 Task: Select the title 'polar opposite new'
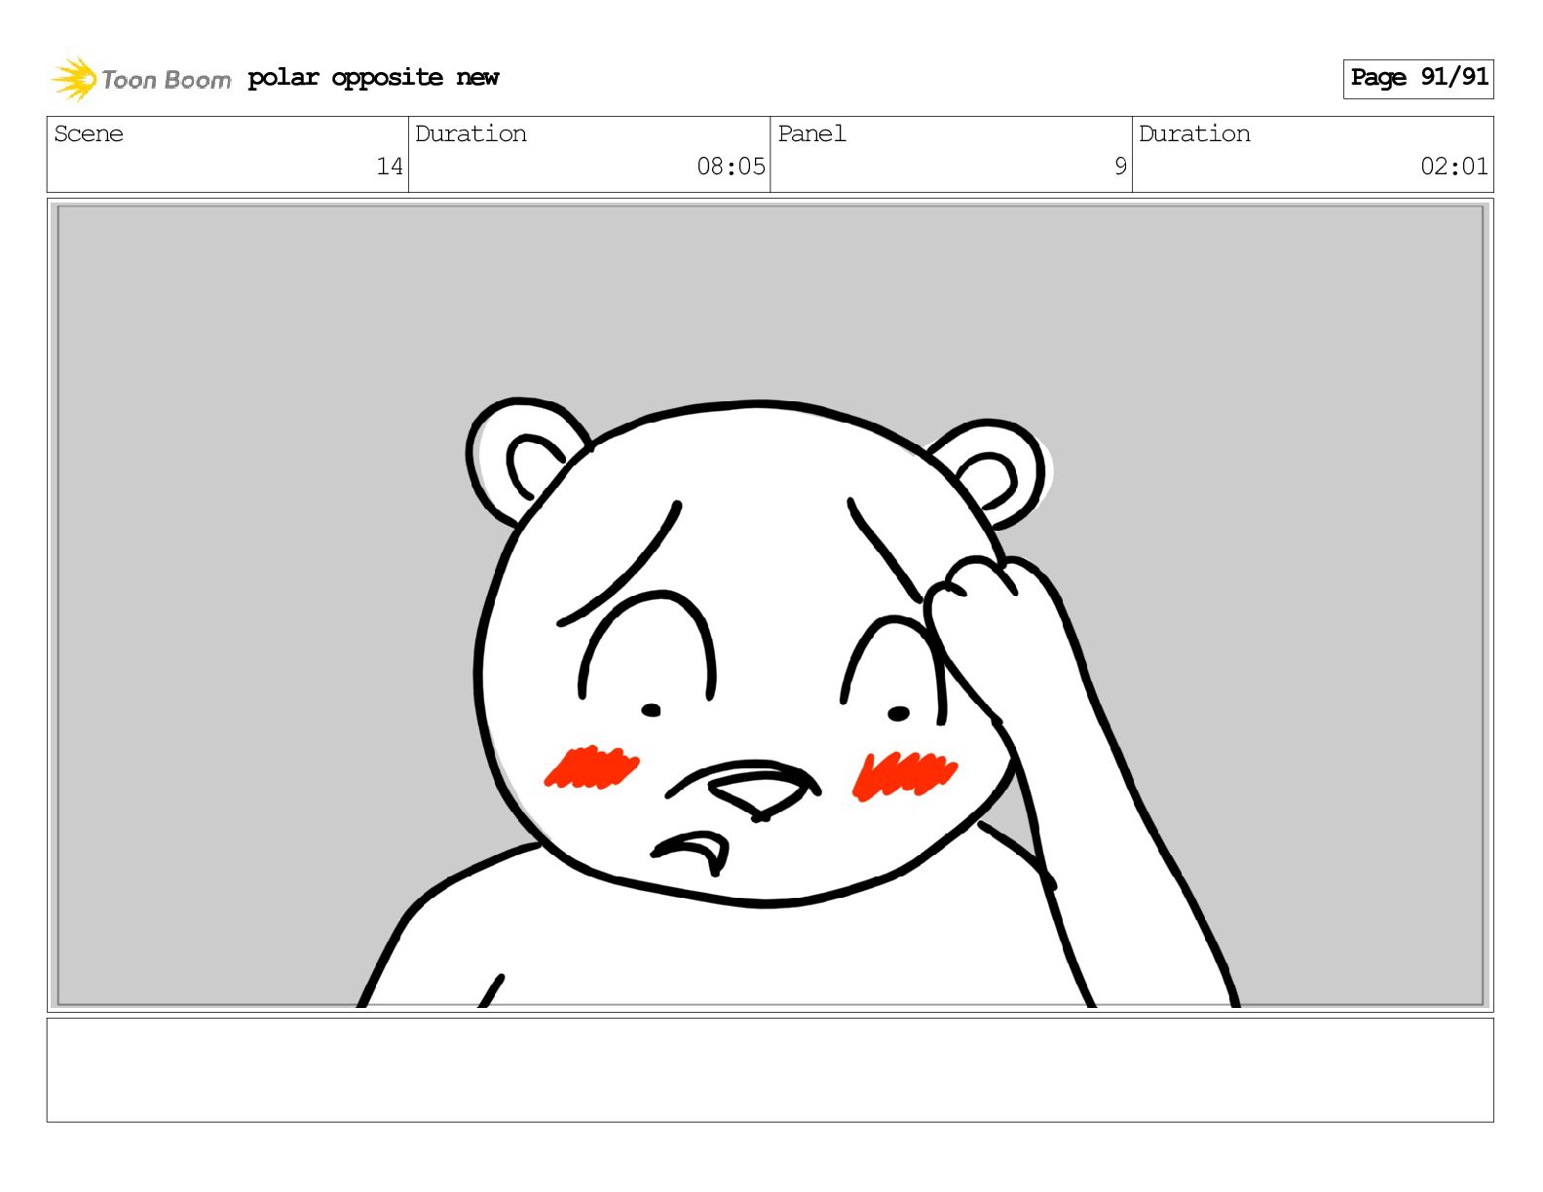[373, 78]
